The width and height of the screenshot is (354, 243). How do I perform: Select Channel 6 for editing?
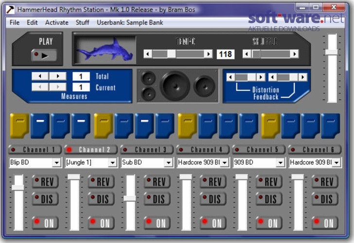click(x=315, y=150)
